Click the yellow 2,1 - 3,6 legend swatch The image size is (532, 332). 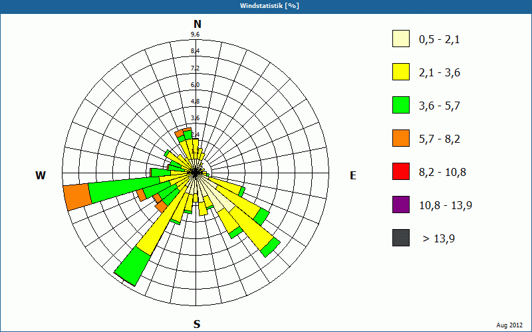[401, 72]
